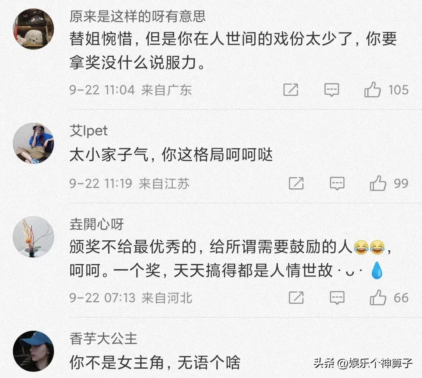
Task: Tap the 头条 @娱乐个神算子 watermark
Action: coord(363,363)
